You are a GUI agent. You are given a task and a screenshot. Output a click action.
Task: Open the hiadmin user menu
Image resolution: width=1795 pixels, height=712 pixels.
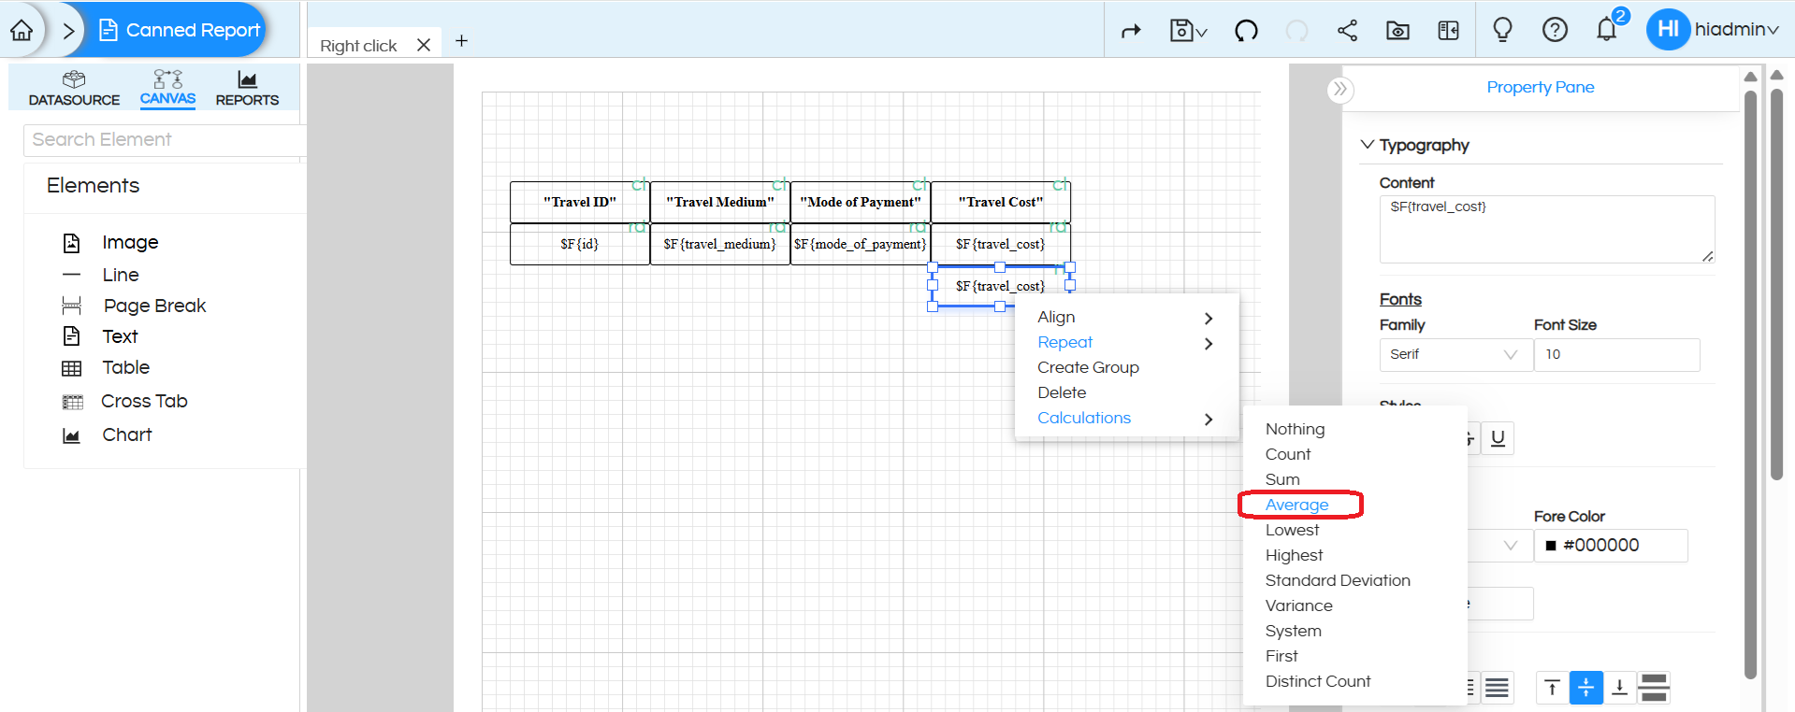[1714, 29]
